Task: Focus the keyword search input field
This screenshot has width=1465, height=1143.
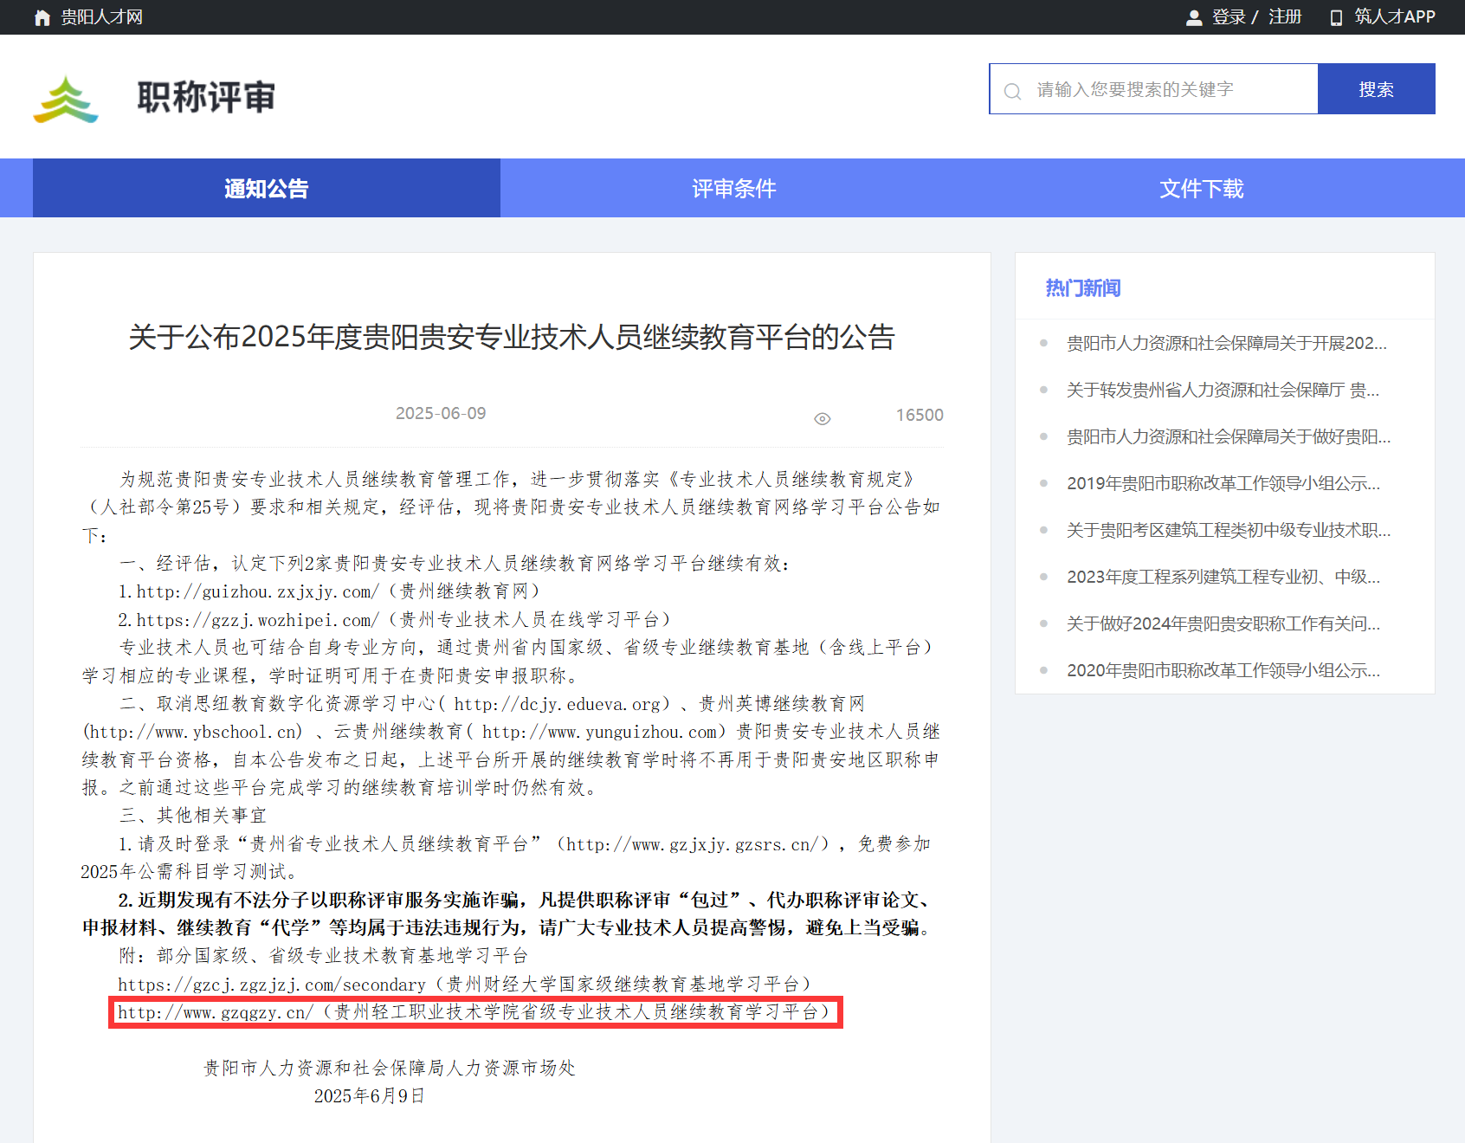Action: click(x=1153, y=88)
